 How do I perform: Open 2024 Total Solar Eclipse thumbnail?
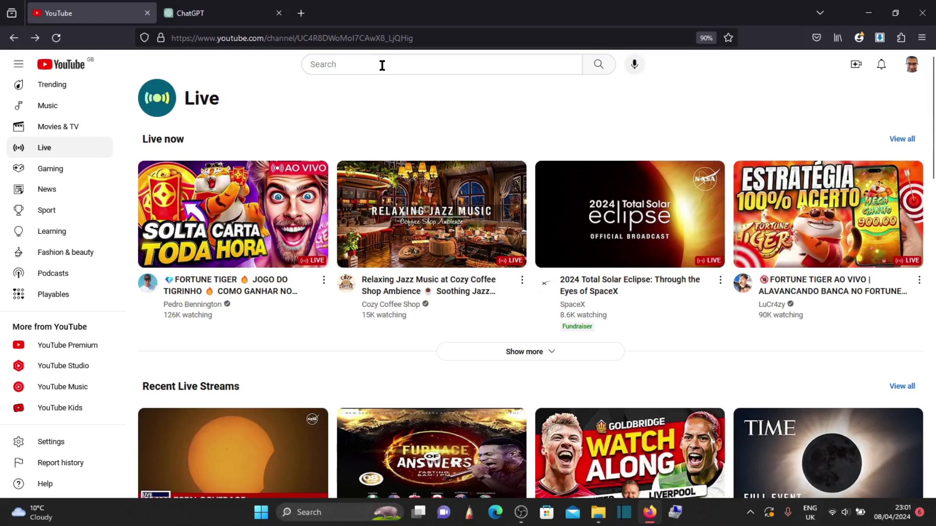click(x=630, y=214)
